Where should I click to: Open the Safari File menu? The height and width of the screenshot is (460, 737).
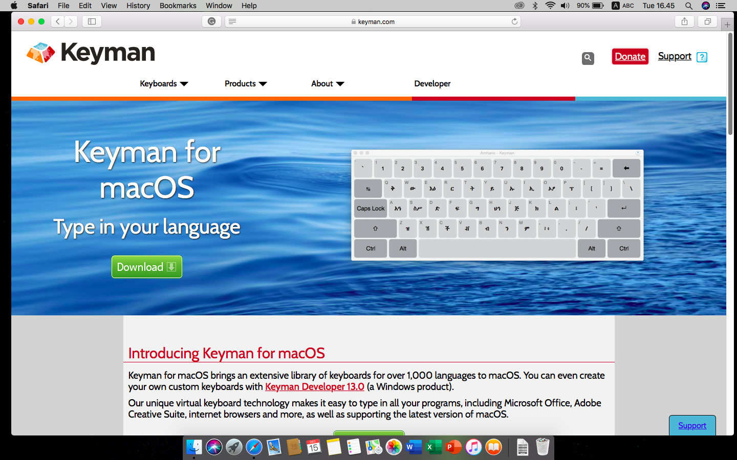pos(63,6)
